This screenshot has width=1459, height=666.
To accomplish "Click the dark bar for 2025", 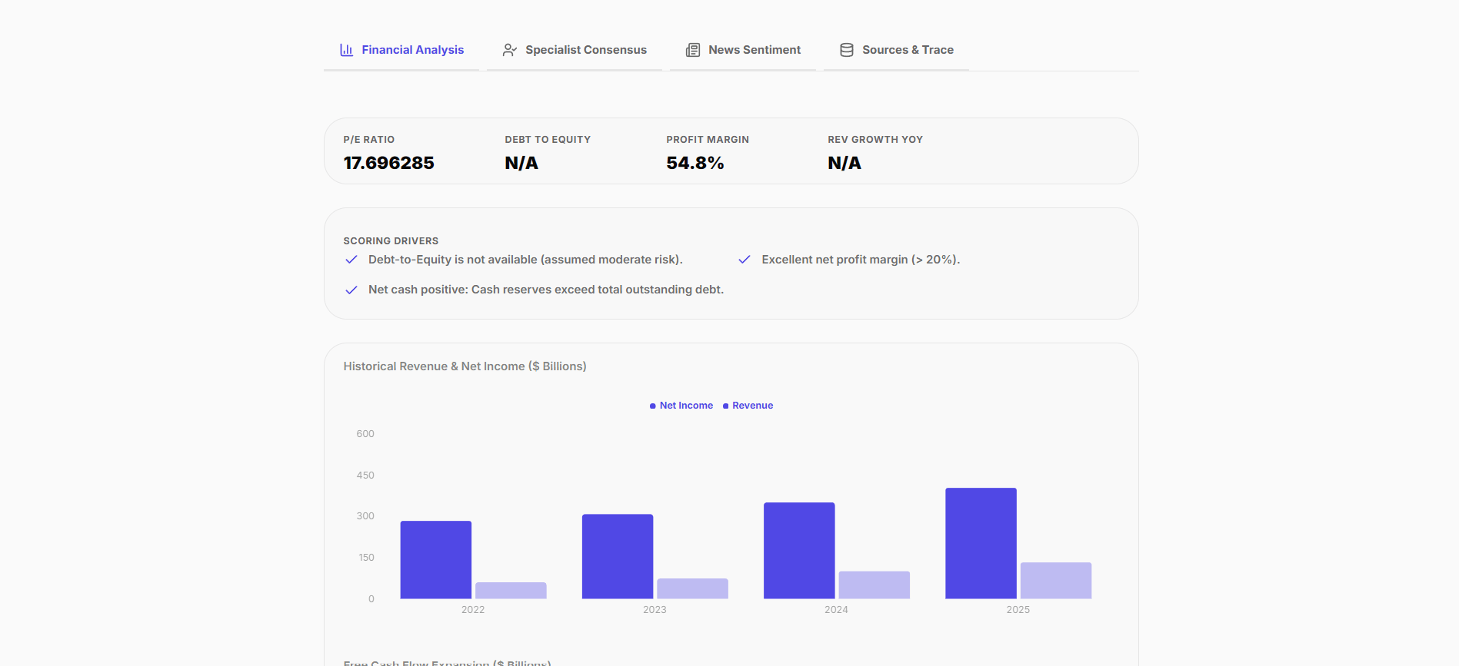I will click(981, 543).
